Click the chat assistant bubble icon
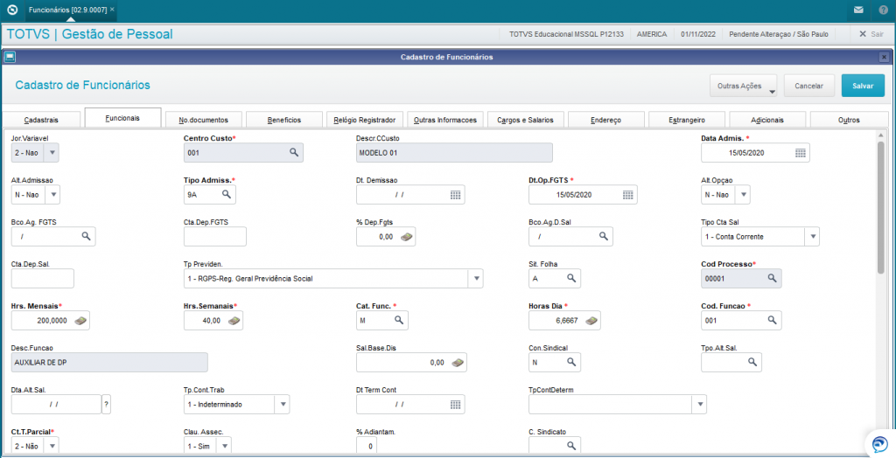This screenshot has height=458, width=896. 879,444
